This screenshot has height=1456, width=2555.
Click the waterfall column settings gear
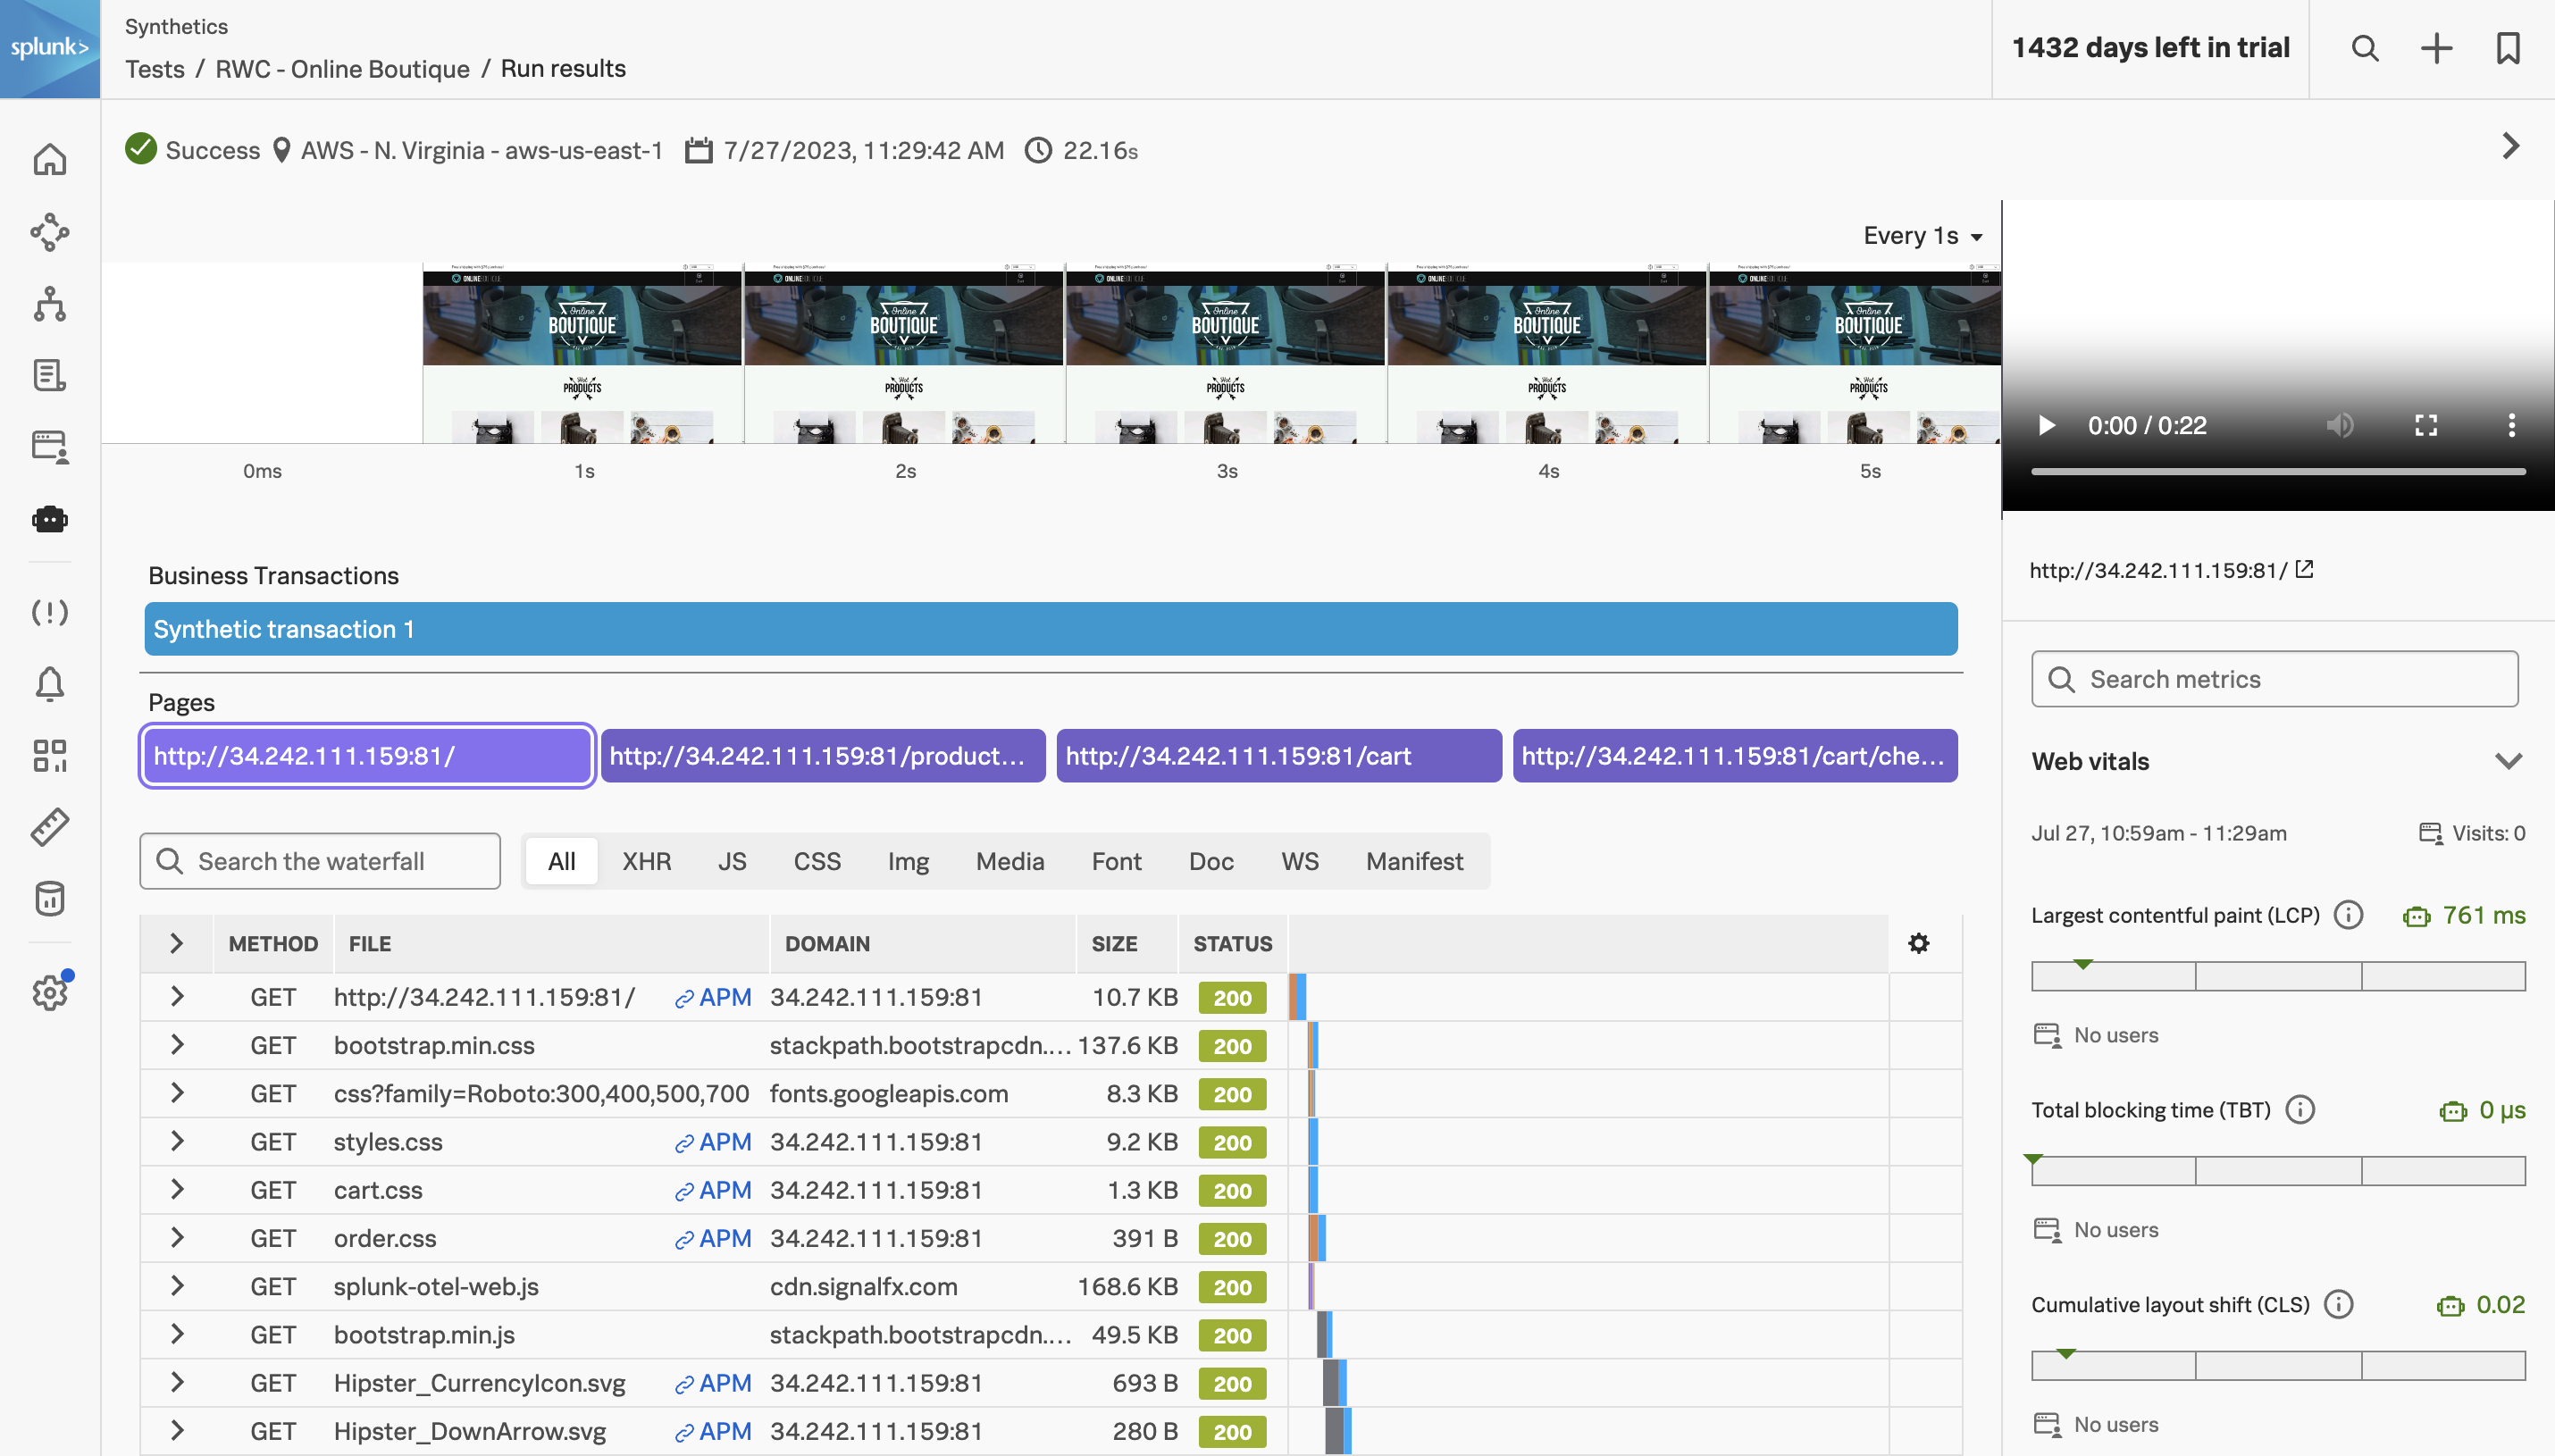click(1918, 943)
